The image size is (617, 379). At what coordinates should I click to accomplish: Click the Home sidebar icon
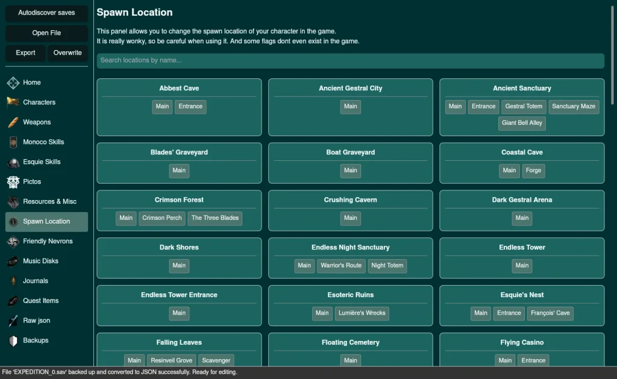point(13,83)
